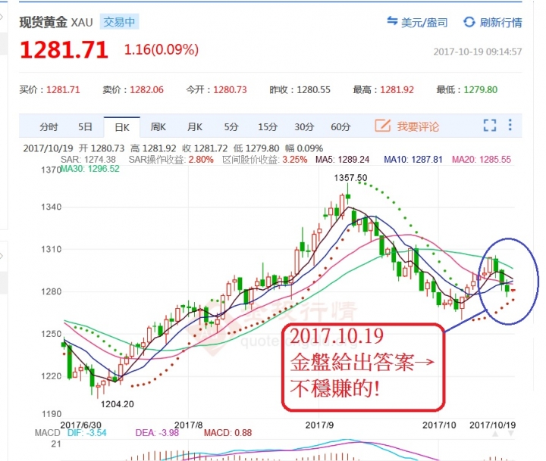Click the 卖价 value 1282.06
This screenshot has width=546, height=461.
click(x=146, y=89)
